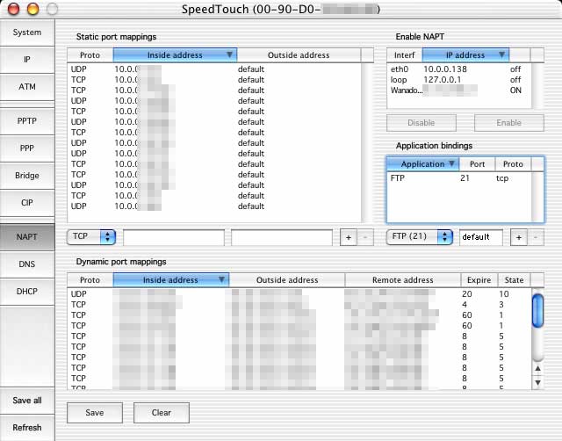The image size is (562, 441).
Task: Select first UDP static mapping row
Action: 214,69
